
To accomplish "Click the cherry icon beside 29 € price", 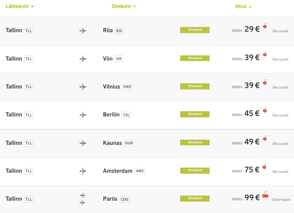I will tap(265, 26).
